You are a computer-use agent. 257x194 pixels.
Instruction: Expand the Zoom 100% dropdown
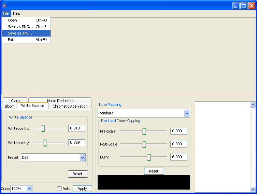29,189
